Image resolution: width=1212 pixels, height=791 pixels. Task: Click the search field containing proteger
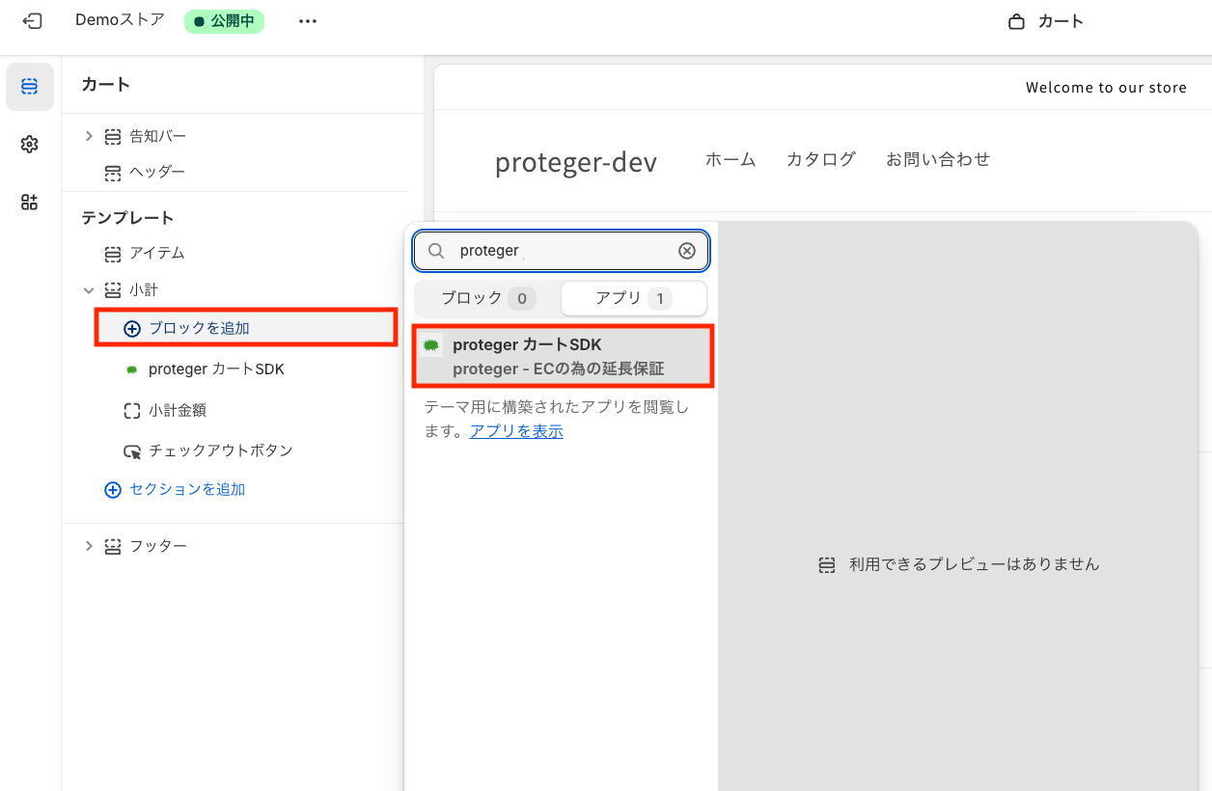562,251
